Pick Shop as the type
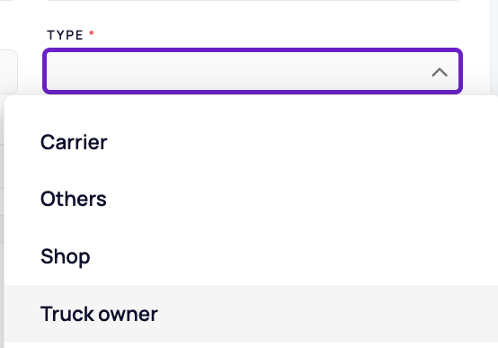Viewport: 498px width, 348px height. click(251, 256)
